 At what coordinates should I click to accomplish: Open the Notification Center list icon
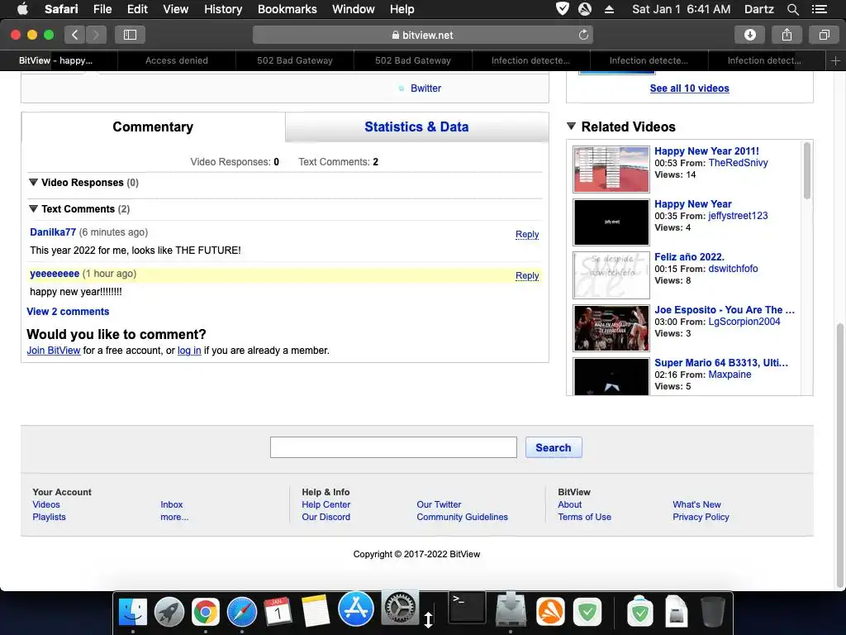[x=820, y=9]
